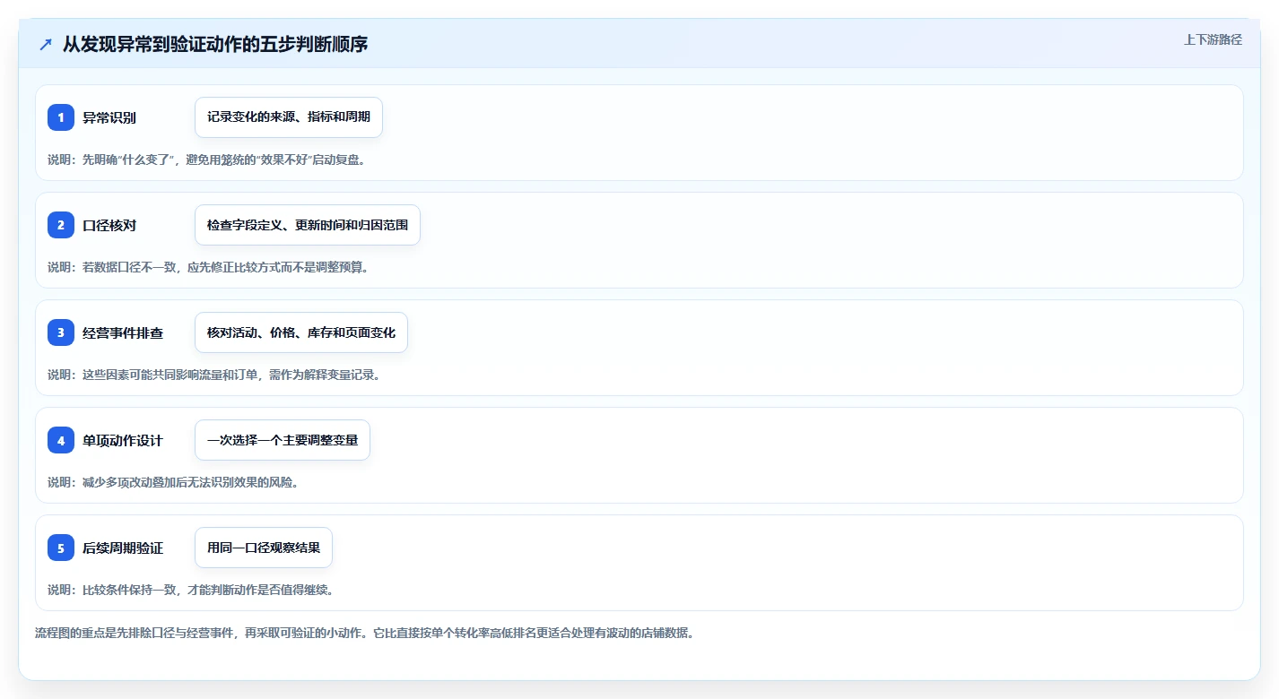Click the 上下游路径 label

coord(1214,39)
